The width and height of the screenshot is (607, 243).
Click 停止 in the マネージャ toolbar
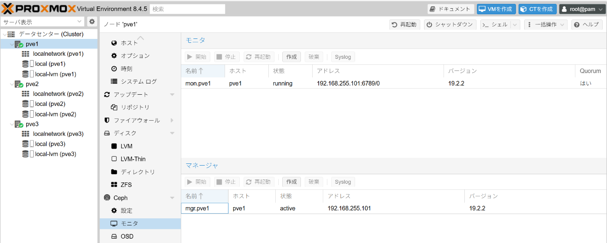click(x=227, y=182)
